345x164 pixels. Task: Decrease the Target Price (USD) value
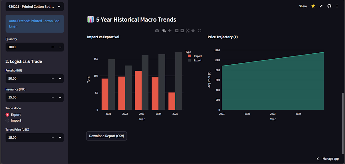click(x=53, y=138)
